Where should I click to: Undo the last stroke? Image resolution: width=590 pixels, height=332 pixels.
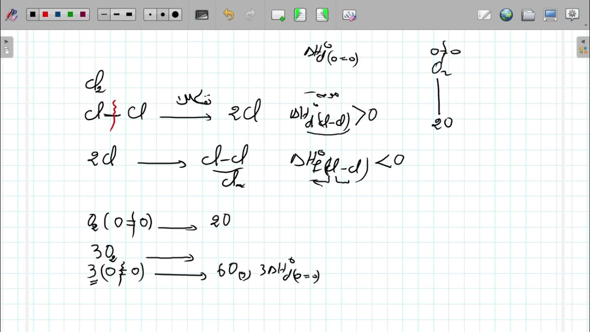coord(229,15)
